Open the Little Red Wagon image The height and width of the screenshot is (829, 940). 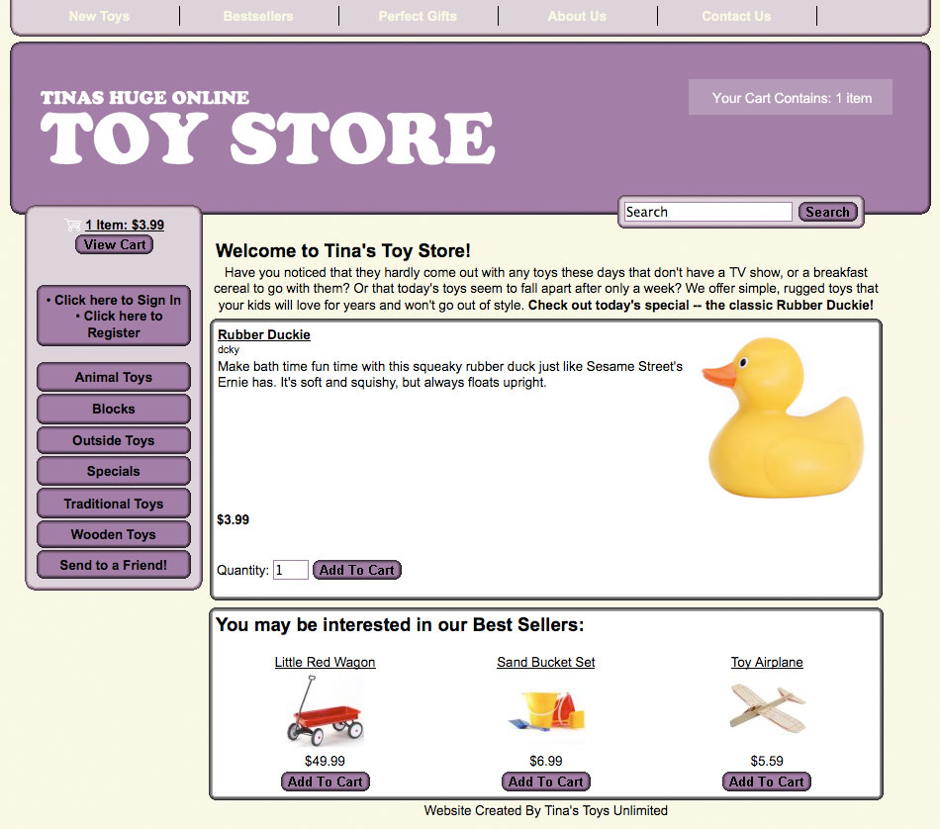[x=325, y=710]
